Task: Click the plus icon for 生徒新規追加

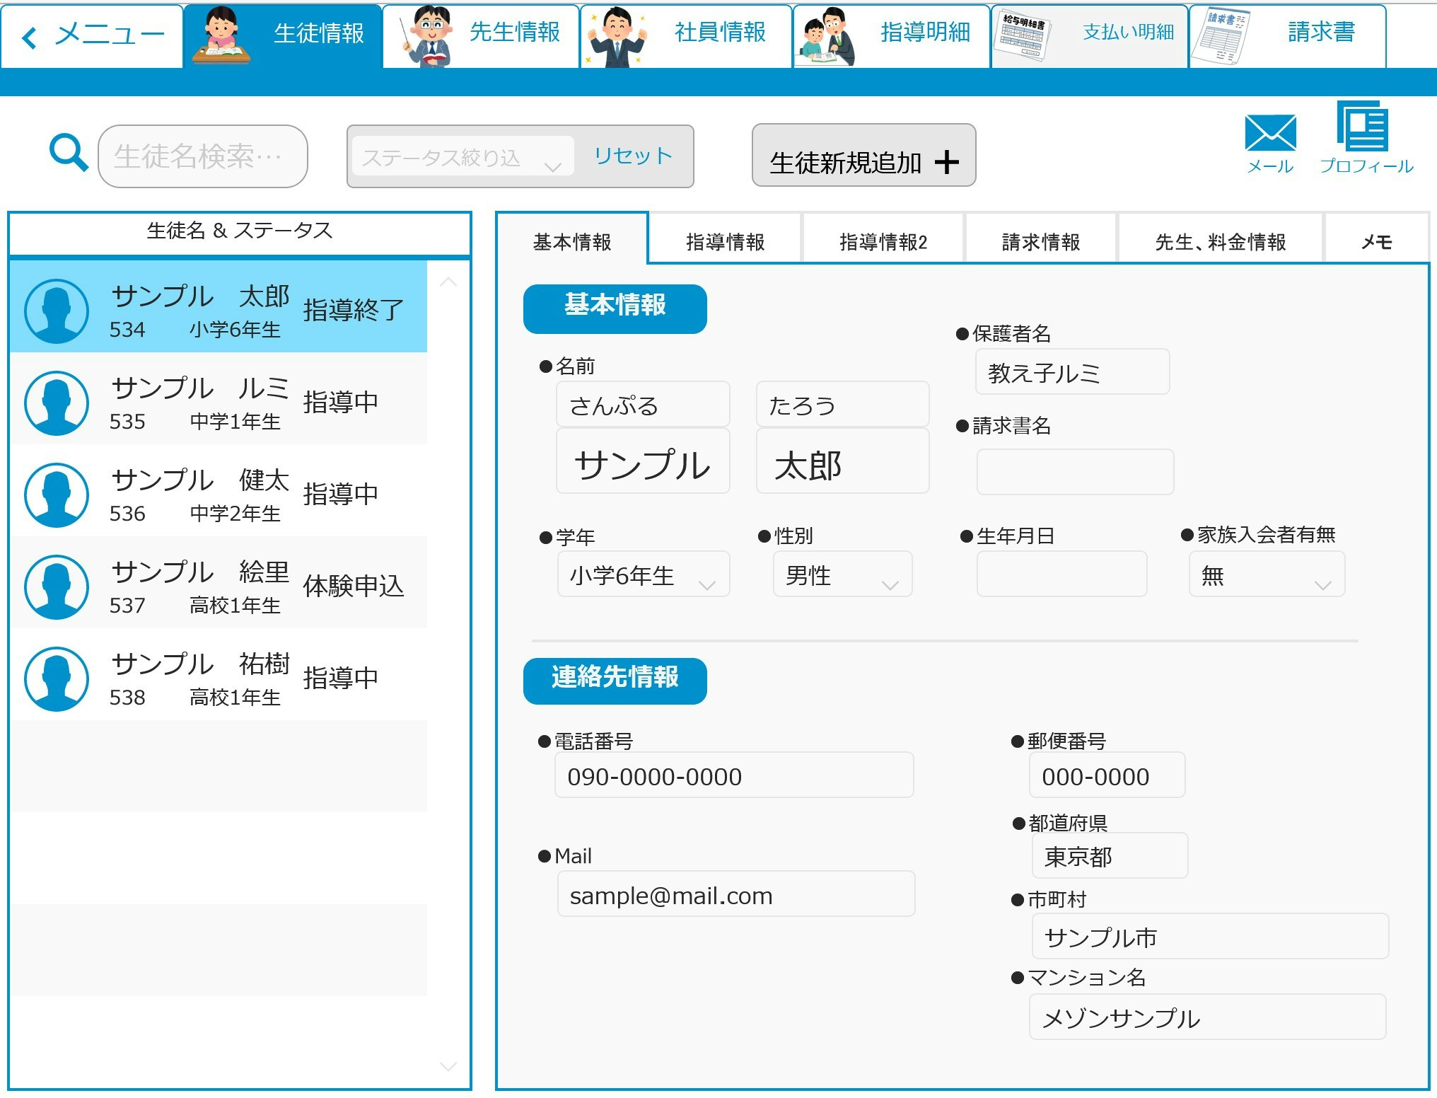Action: [x=946, y=162]
